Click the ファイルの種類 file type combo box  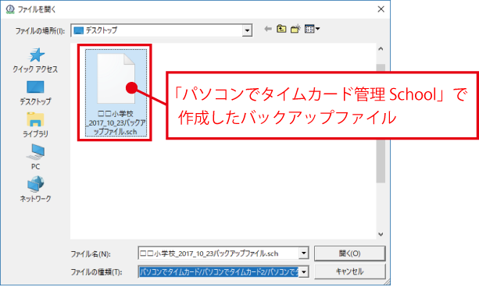223,271
